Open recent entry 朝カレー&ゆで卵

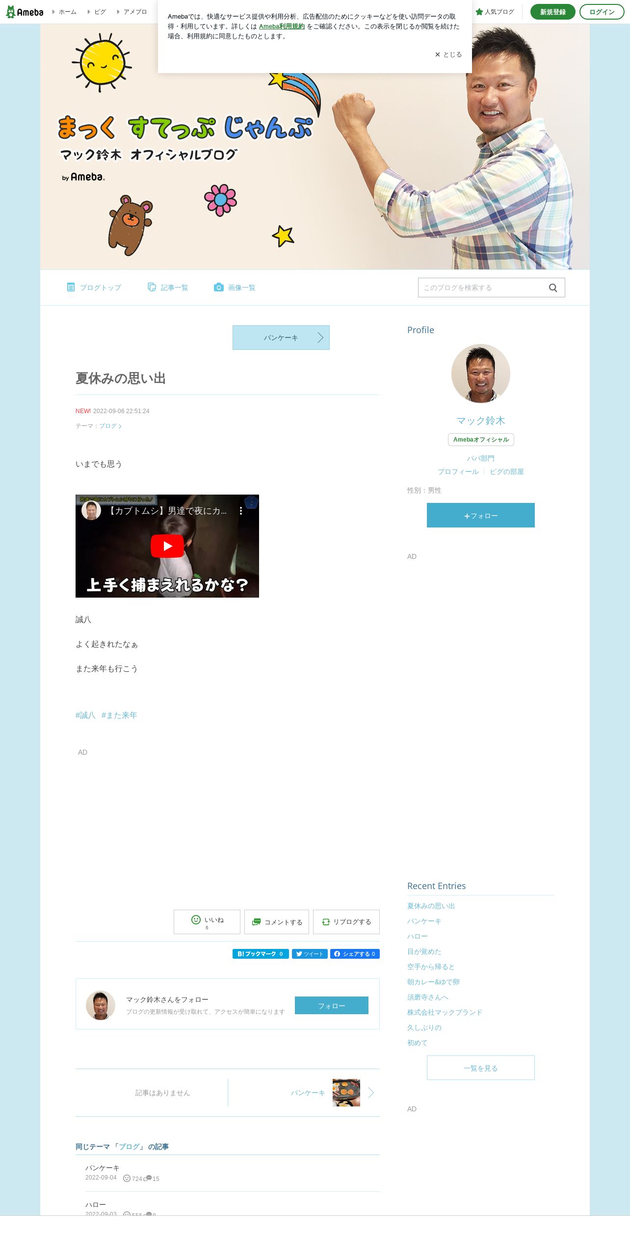point(433,982)
